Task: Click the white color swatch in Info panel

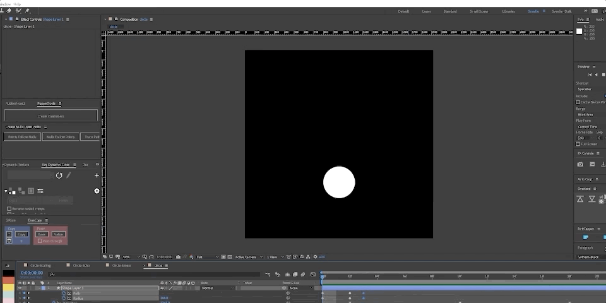Action: tap(579, 32)
